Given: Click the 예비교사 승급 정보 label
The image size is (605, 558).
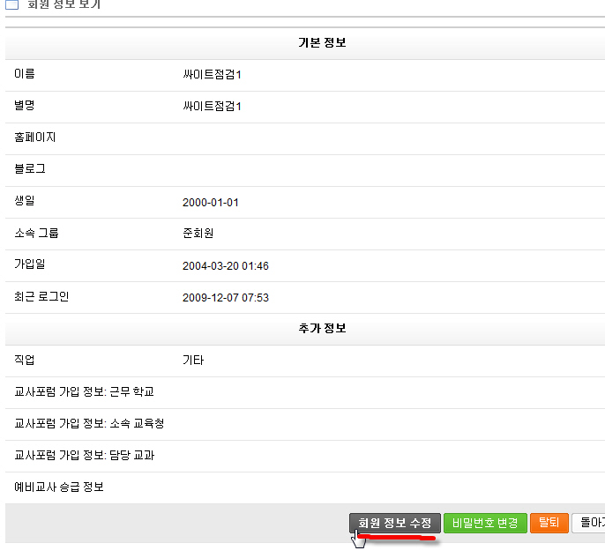Looking at the screenshot, I should pos(59,487).
